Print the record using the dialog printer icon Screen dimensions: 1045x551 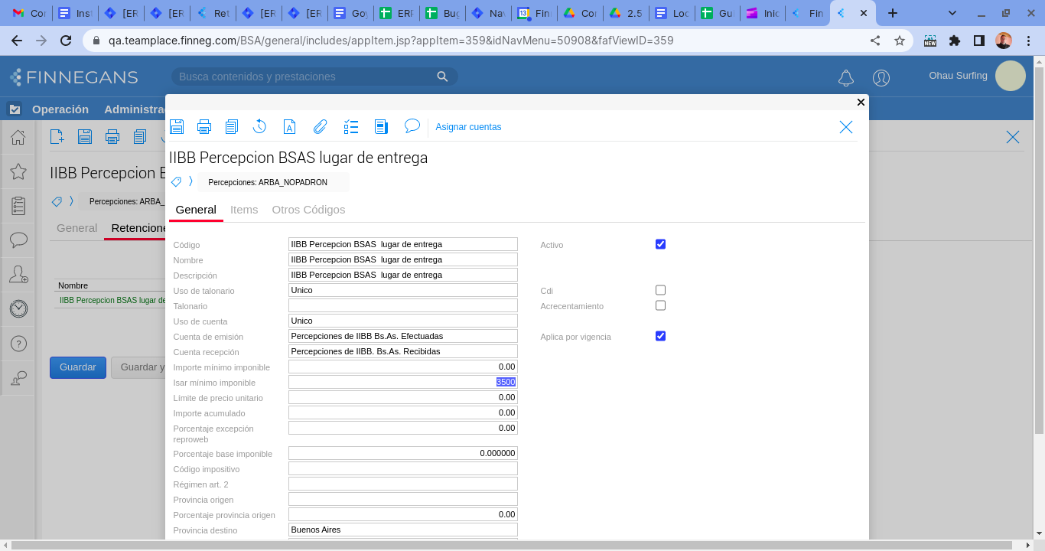click(204, 127)
